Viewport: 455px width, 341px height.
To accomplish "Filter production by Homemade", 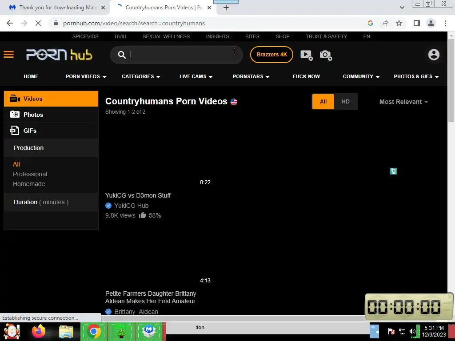I will click(29, 184).
